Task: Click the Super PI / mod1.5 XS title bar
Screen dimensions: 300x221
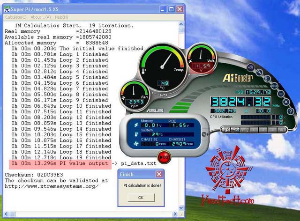Action: 94,9
